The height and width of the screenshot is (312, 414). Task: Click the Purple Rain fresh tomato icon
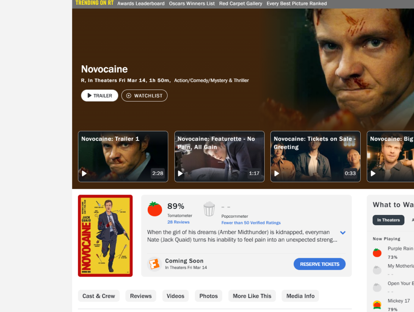tap(377, 253)
